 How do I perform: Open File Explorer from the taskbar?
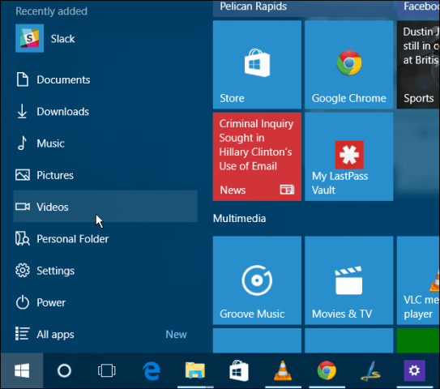pos(195,370)
